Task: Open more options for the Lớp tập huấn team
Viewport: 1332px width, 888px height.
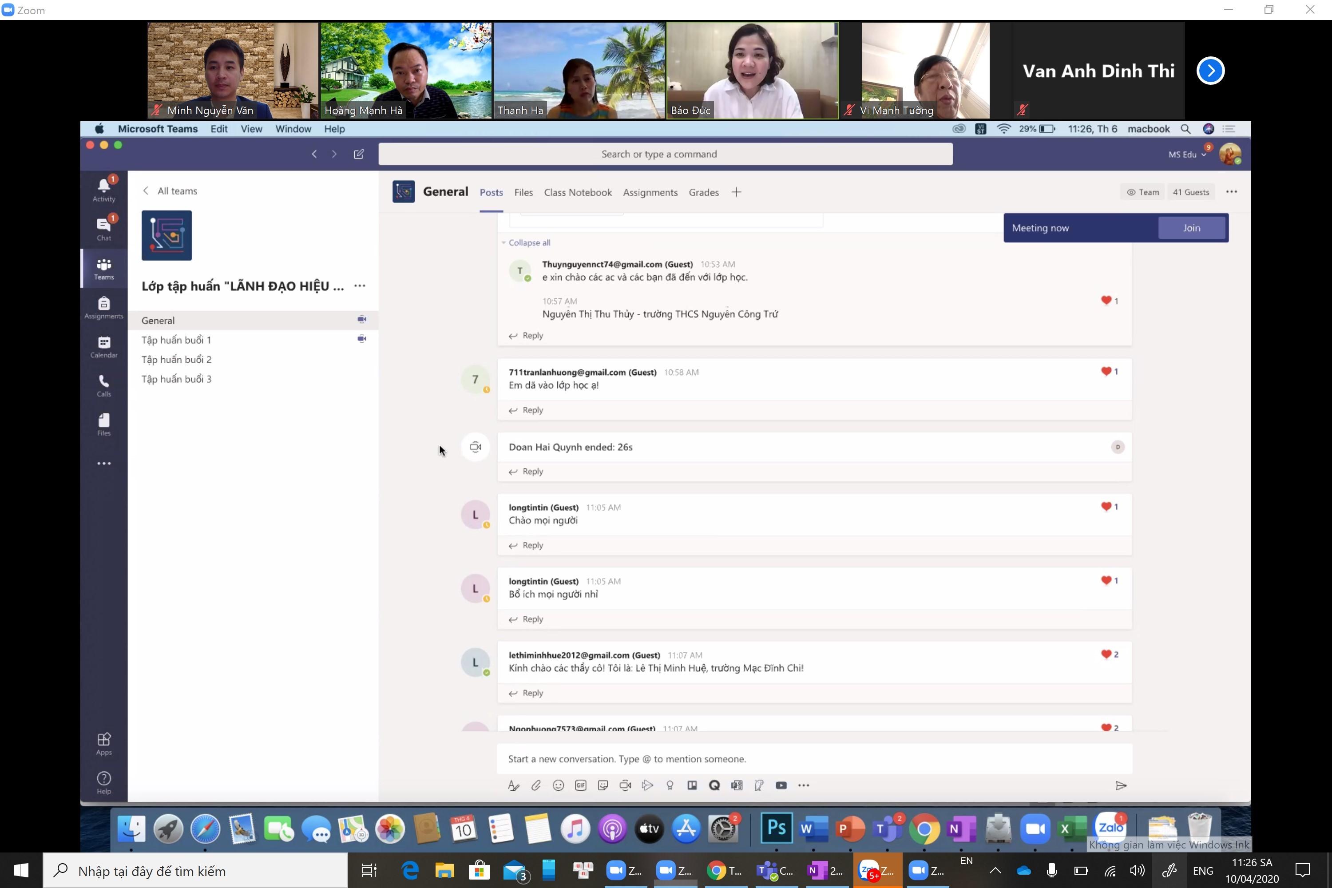Action: click(x=360, y=286)
